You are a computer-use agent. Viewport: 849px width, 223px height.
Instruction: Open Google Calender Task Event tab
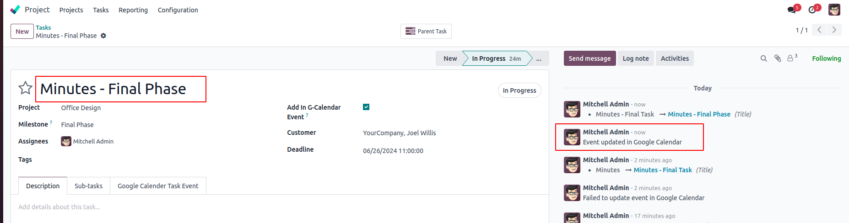click(158, 186)
